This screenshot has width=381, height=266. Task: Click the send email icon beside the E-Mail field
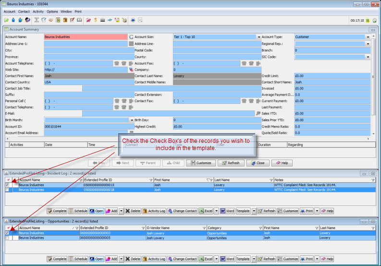tap(258, 114)
